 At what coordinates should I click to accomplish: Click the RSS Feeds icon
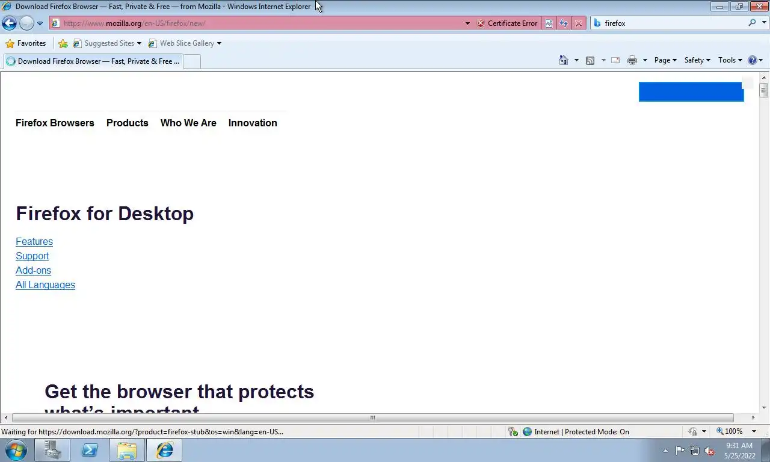coord(590,60)
